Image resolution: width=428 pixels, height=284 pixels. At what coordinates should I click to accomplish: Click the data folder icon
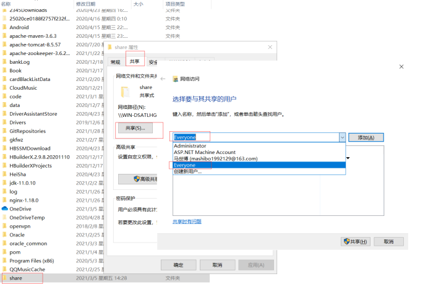coord(4,105)
